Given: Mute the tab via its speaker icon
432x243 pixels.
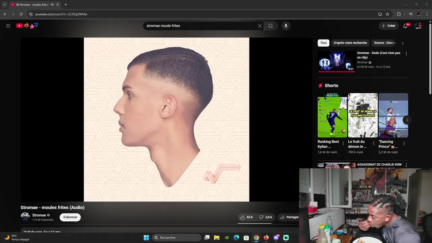Looking at the screenshot, I should [52, 5].
